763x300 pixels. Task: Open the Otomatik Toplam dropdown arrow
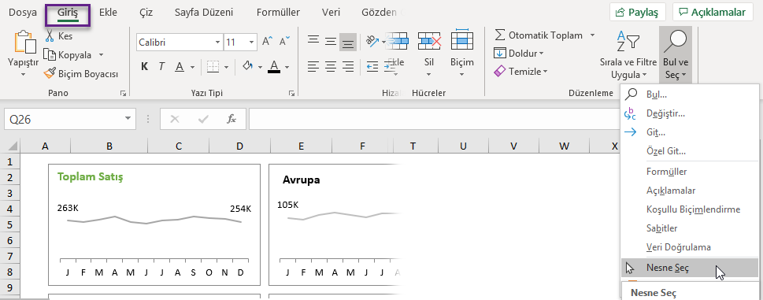click(x=592, y=35)
